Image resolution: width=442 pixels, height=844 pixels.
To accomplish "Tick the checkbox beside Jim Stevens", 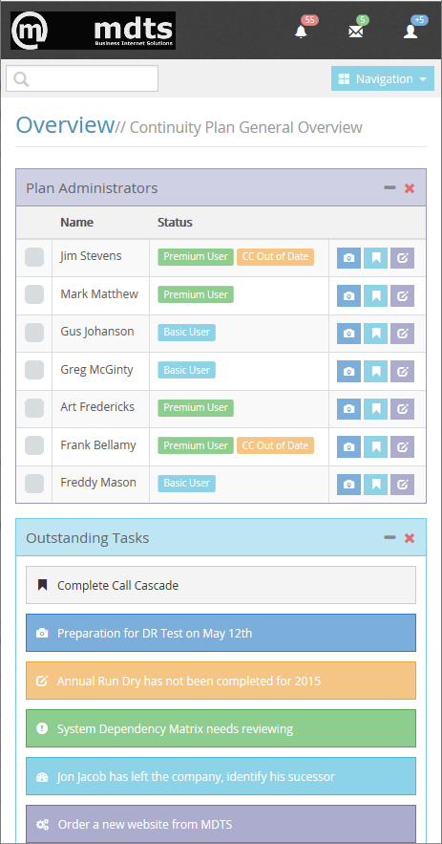I will pos(34,257).
